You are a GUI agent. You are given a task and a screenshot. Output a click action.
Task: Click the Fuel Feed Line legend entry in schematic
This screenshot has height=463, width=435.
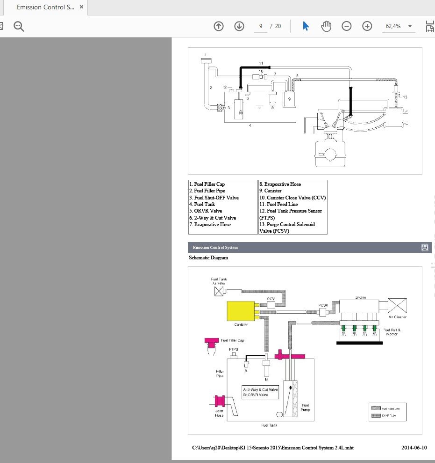[x=385, y=409]
